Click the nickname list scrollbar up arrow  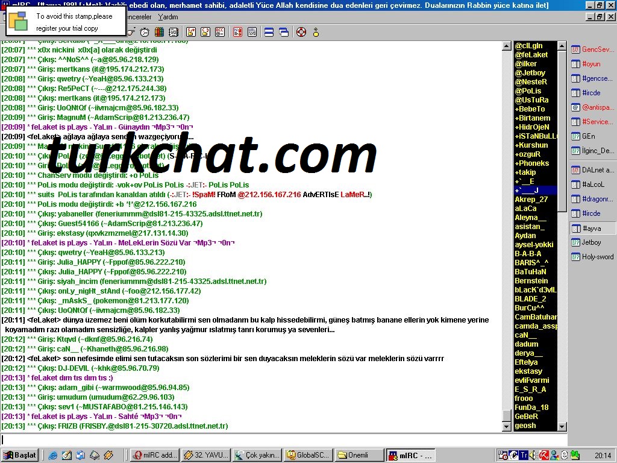pyautogui.click(x=562, y=46)
